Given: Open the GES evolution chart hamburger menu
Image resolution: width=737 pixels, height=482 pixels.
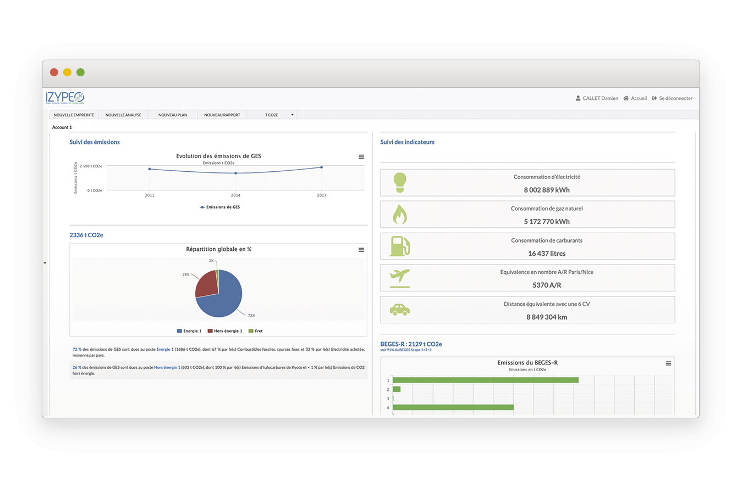Looking at the screenshot, I should point(361,157).
